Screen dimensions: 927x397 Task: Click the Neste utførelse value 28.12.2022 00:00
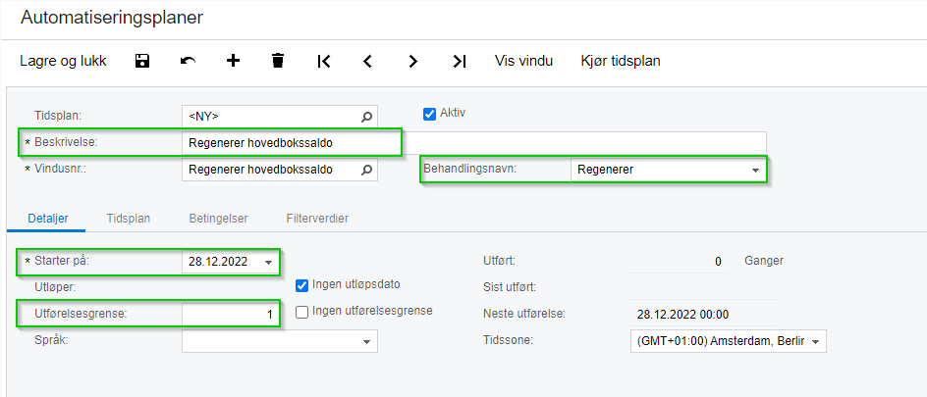coord(682,315)
